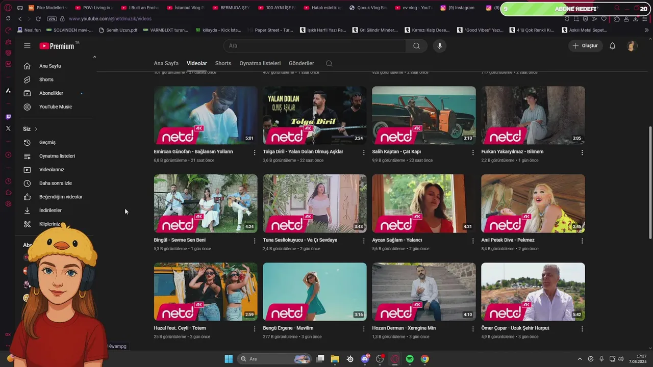Reload the page in browser toolbar
Screen dimensions: 653x367
[38, 19]
